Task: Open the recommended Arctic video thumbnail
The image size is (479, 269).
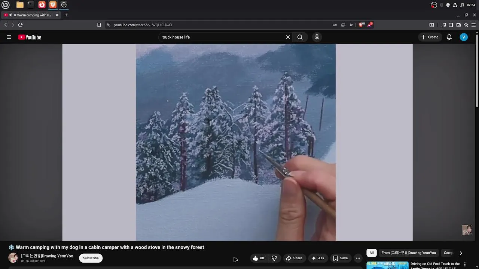Action: [x=387, y=265]
